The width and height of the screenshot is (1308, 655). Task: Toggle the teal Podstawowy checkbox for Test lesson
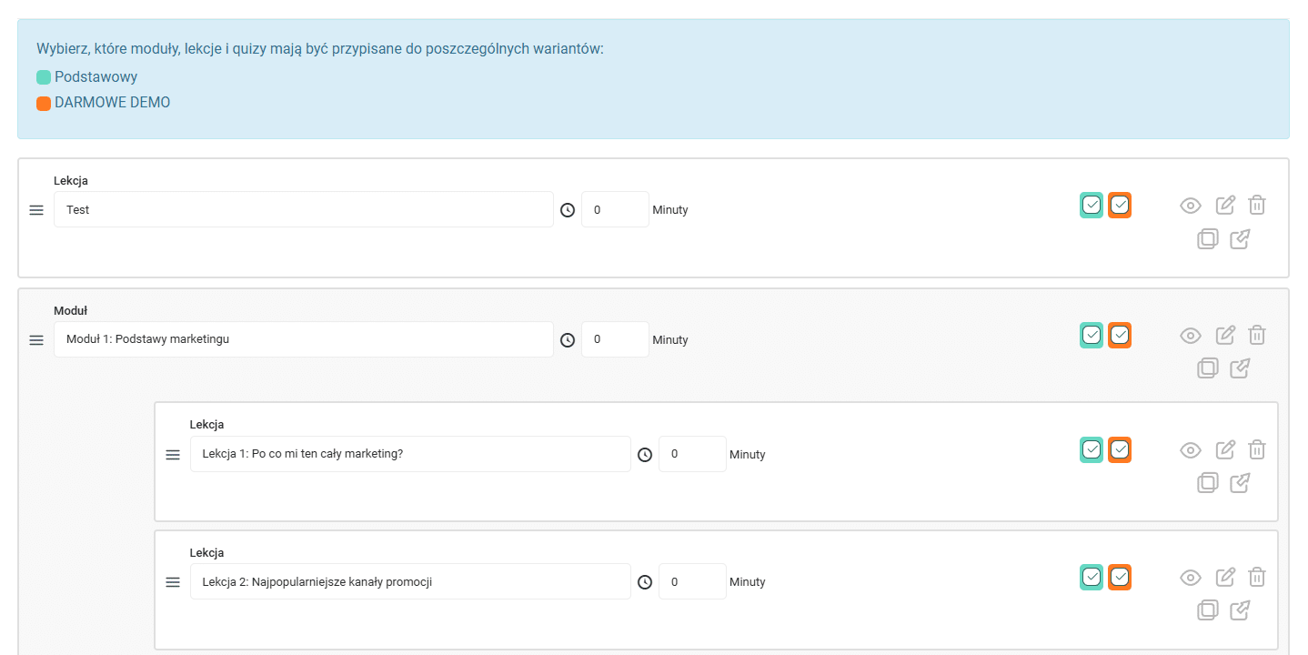tap(1092, 206)
